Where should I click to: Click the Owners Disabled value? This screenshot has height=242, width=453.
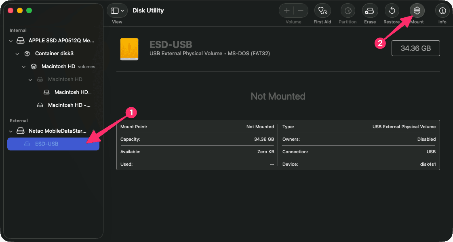426,139
